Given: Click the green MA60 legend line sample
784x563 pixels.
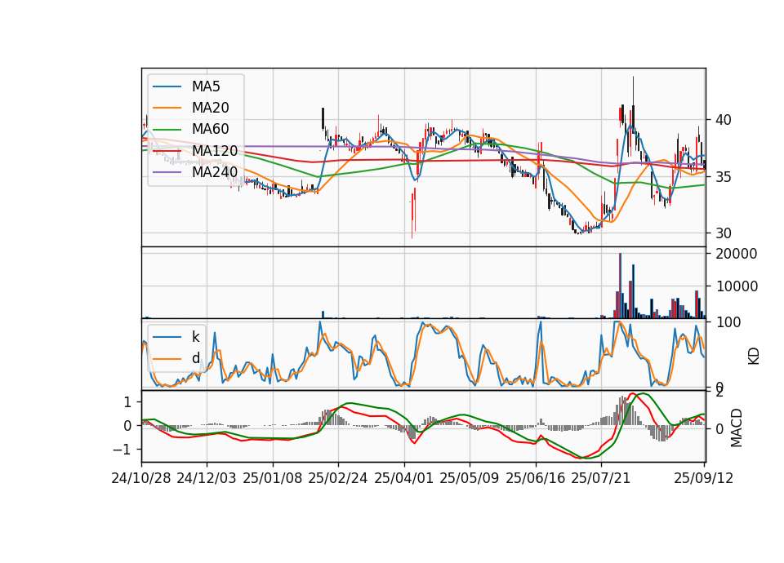Looking at the screenshot, I should pyautogui.click(x=167, y=130).
